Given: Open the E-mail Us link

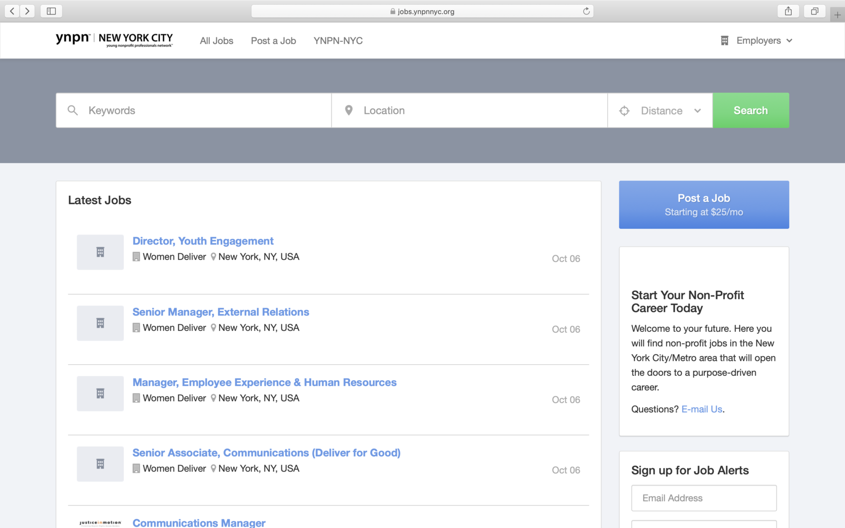Looking at the screenshot, I should (x=702, y=409).
